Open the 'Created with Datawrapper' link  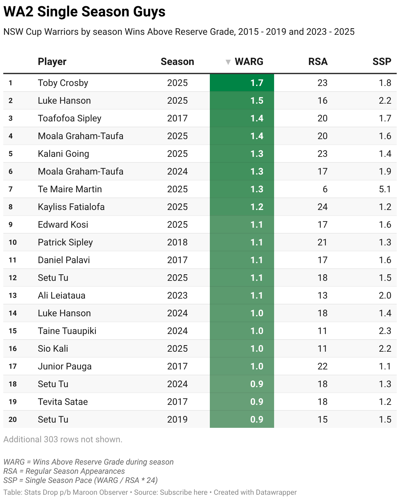255,492
